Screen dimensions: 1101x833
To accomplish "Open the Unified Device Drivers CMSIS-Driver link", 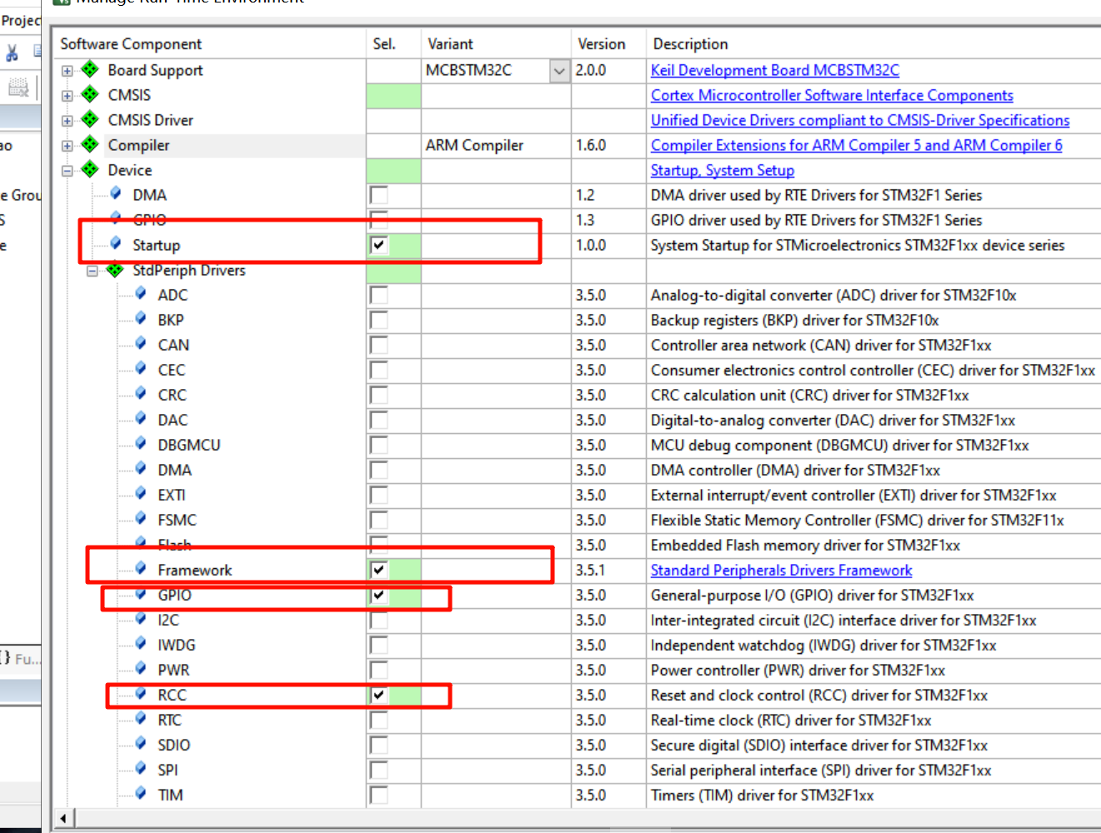I will click(860, 120).
